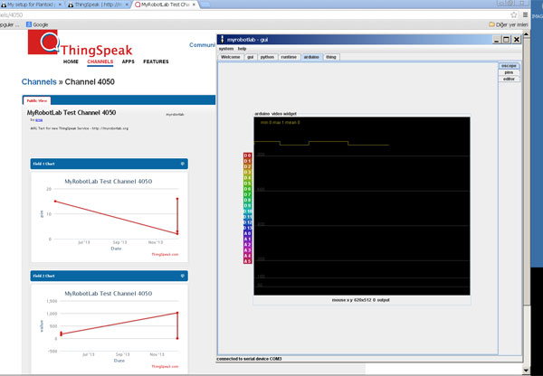The width and height of the screenshot is (543, 376).
Task: Switch to the gui tab
Action: tap(250, 57)
